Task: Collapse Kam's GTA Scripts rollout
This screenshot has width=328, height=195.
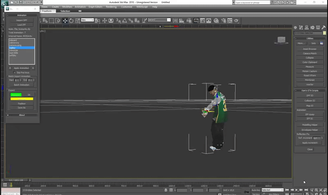Action: tap(310, 91)
